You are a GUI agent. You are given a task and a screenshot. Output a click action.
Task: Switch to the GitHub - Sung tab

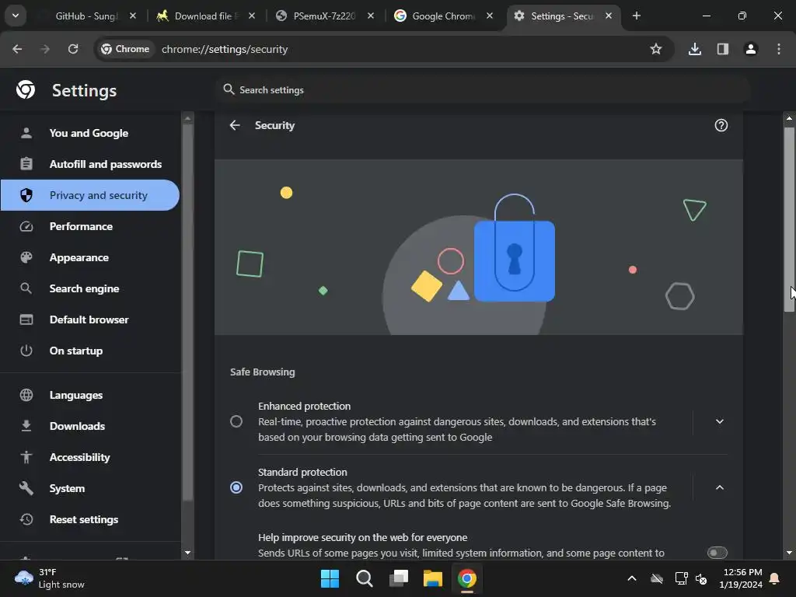coord(86,16)
